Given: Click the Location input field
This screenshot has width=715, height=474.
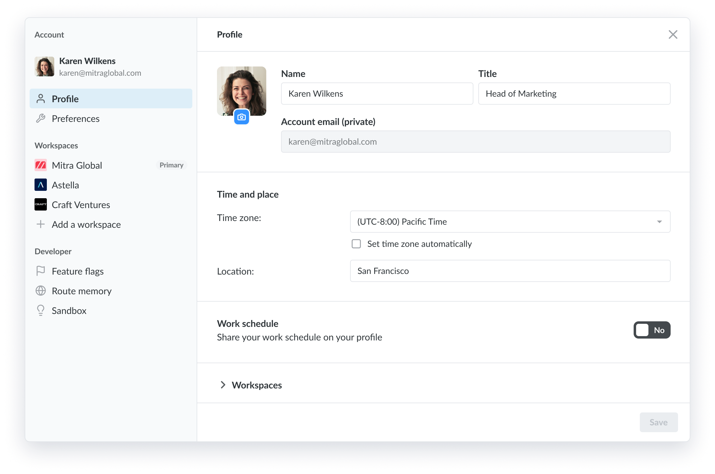Looking at the screenshot, I should pyautogui.click(x=510, y=271).
